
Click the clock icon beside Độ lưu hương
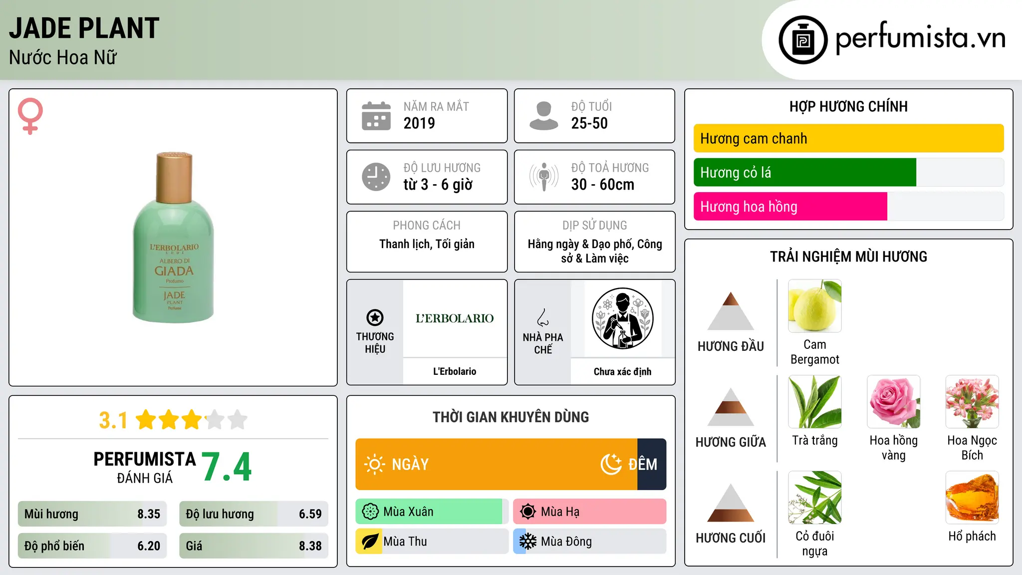[x=376, y=177]
